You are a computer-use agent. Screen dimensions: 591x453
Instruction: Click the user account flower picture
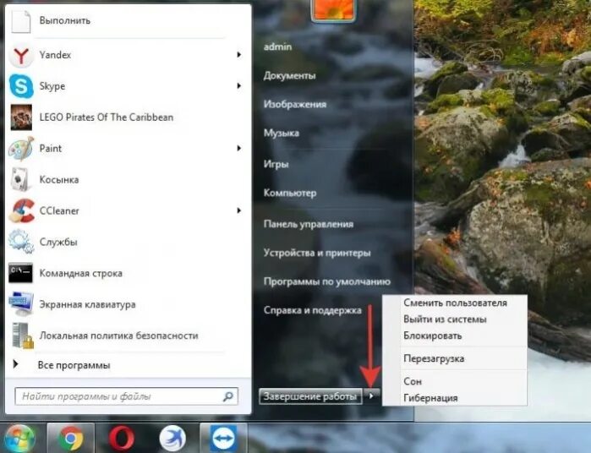334,9
